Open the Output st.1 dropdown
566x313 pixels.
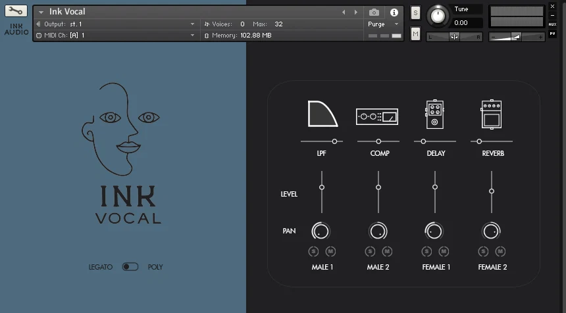pyautogui.click(x=192, y=24)
